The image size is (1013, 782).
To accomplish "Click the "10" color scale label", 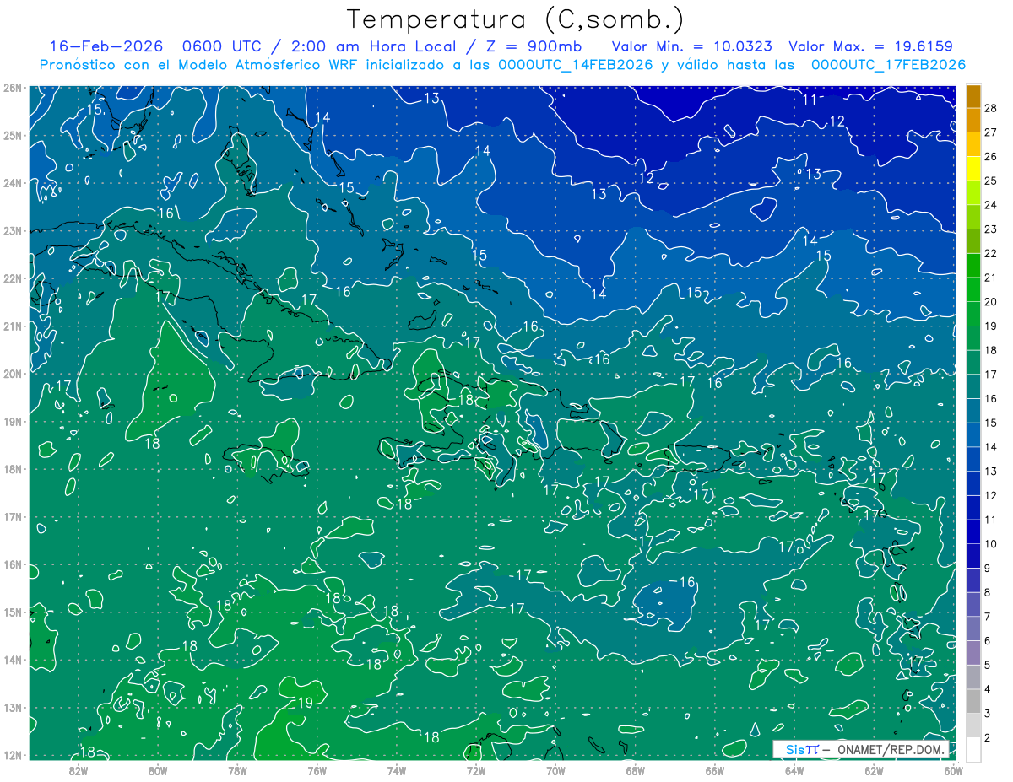I will [x=991, y=544].
